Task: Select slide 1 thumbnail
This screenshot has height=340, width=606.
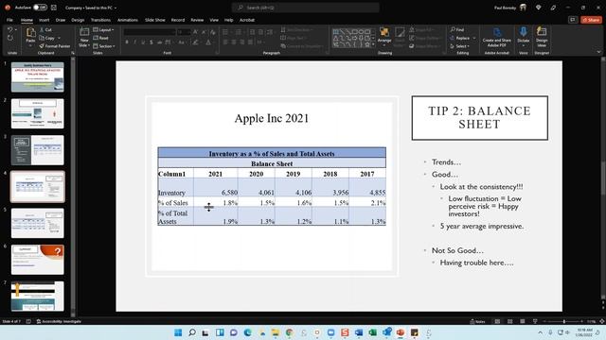Action: tap(38, 77)
